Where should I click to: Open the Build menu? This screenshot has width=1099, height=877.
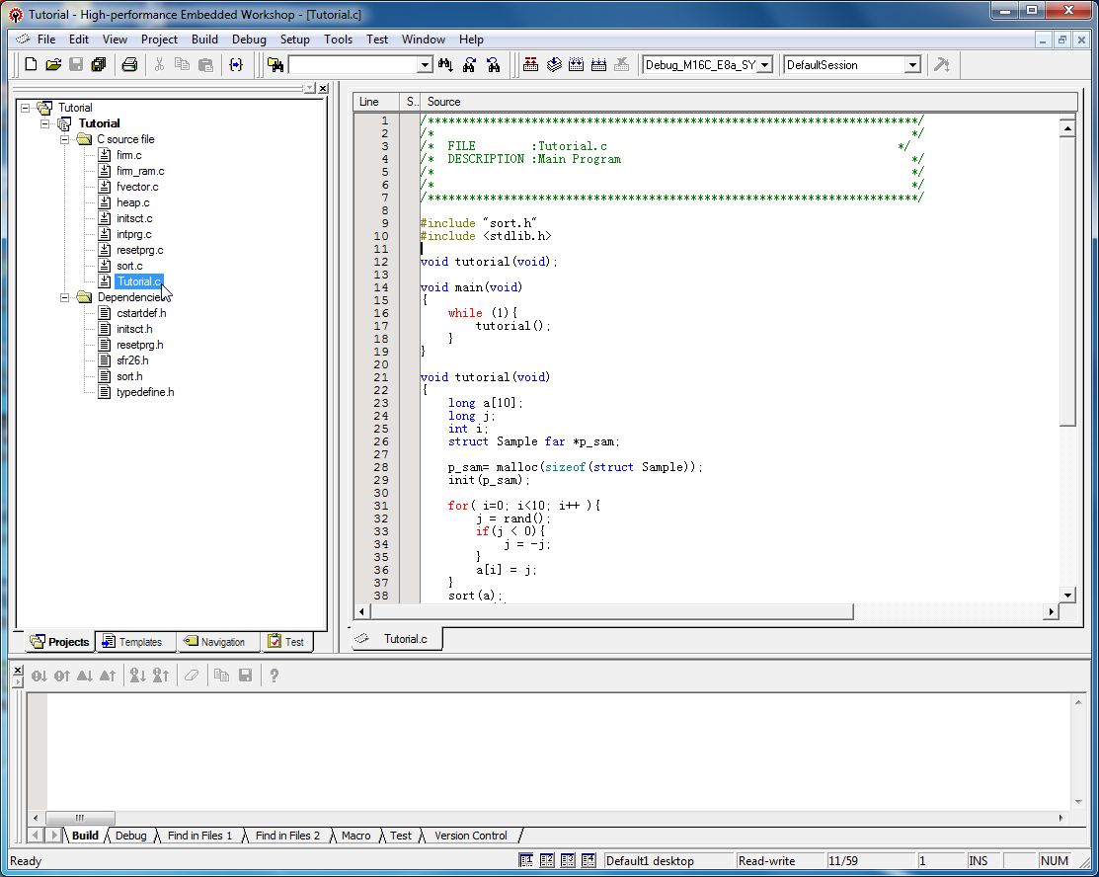pos(204,40)
